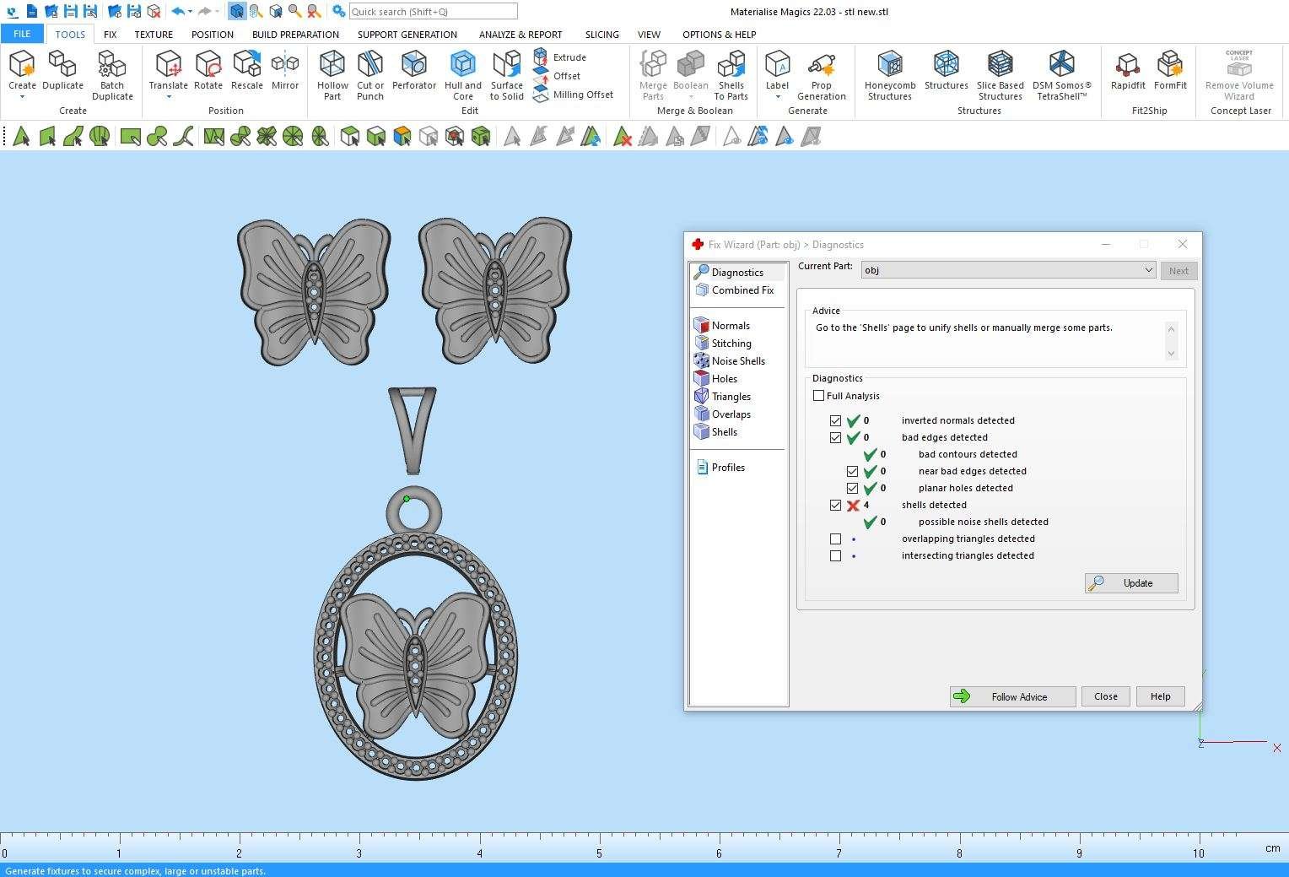Expand the Label dropdown arrow

(x=777, y=97)
